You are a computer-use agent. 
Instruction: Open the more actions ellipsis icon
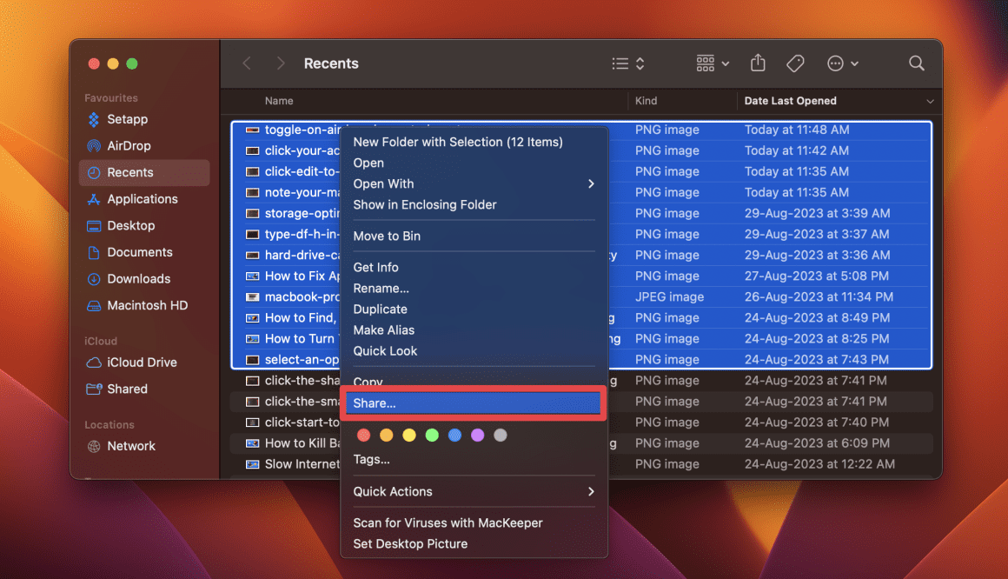pos(834,63)
